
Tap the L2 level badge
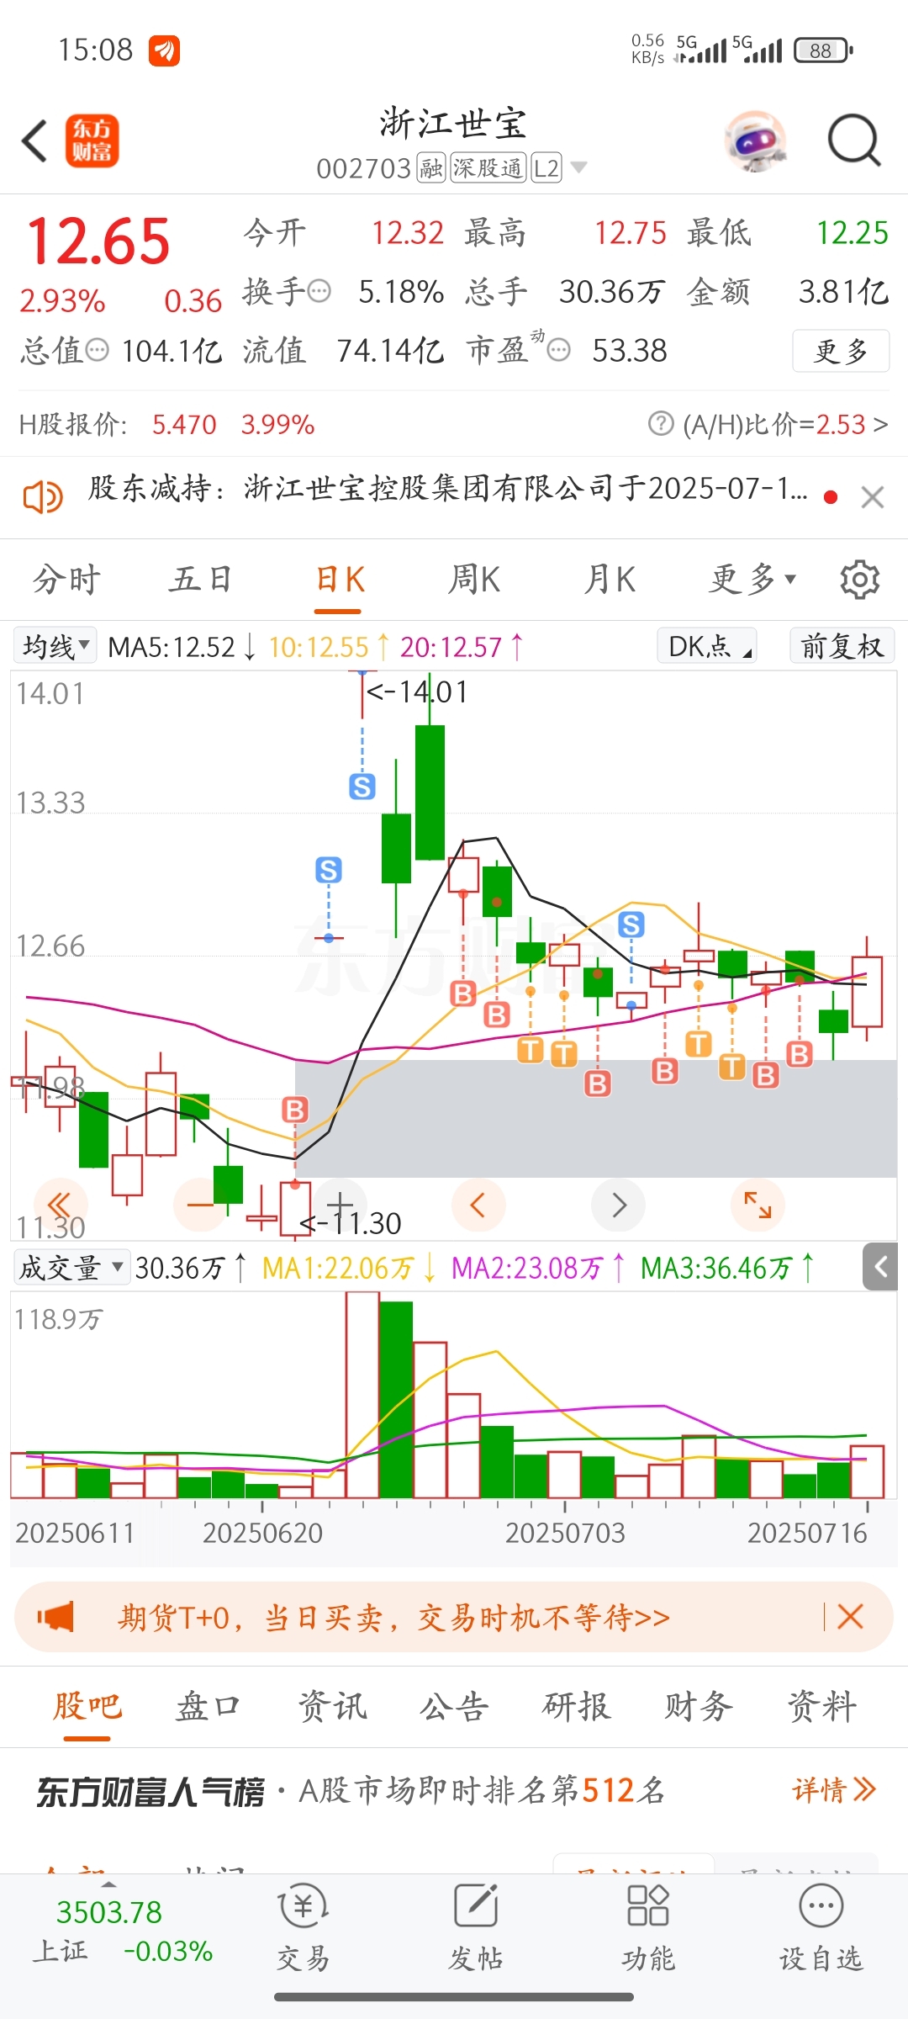click(546, 168)
